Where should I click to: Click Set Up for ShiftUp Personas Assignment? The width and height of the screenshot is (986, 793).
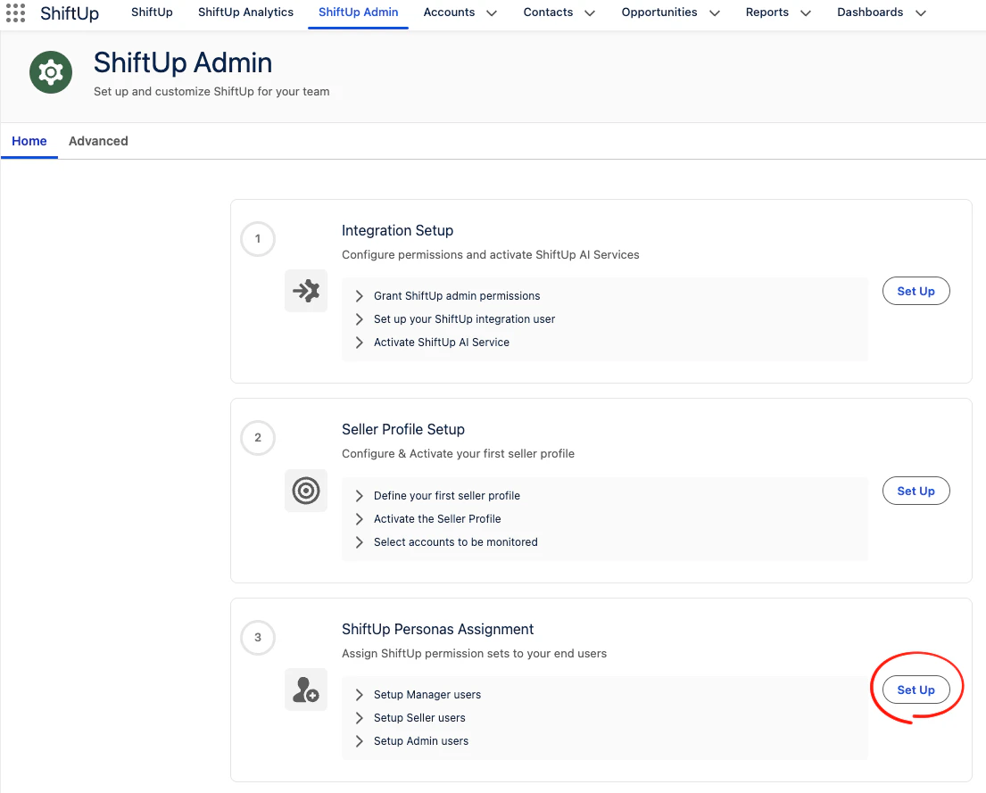click(x=916, y=690)
